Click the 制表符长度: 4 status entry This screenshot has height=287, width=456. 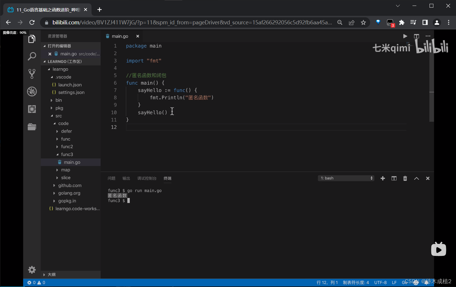(356, 282)
